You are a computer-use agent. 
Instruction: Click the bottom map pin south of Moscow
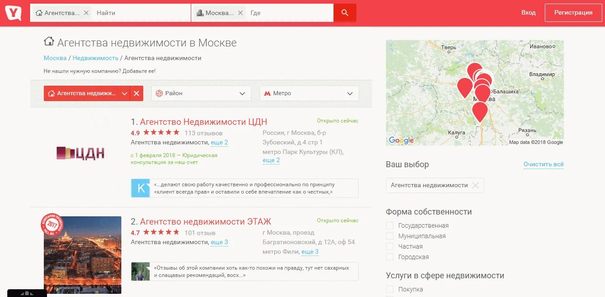click(x=480, y=112)
